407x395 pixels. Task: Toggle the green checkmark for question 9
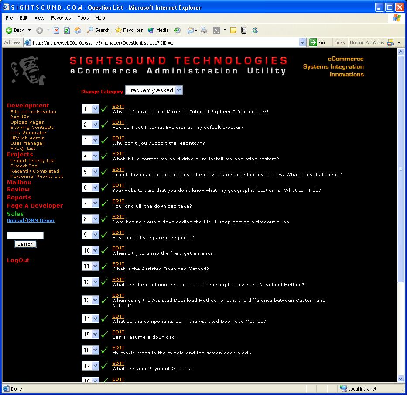click(105, 235)
